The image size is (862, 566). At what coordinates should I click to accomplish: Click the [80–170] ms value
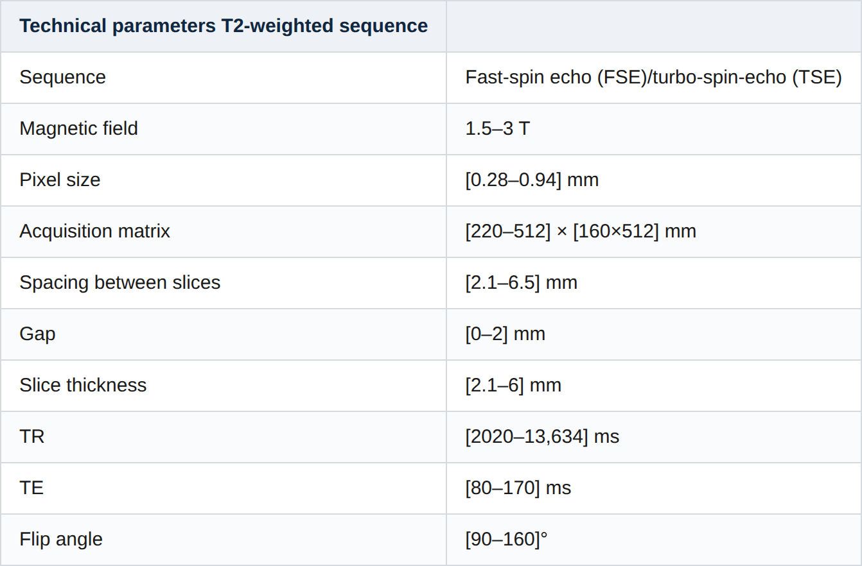click(518, 488)
